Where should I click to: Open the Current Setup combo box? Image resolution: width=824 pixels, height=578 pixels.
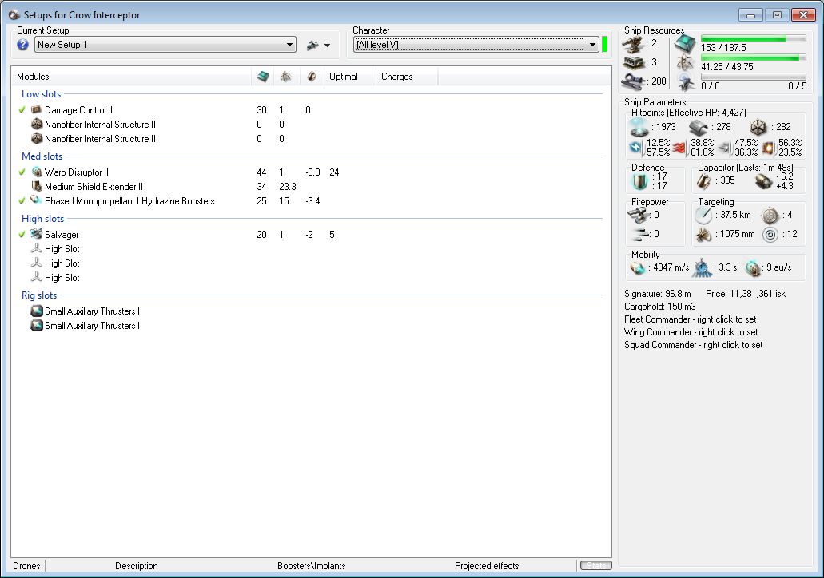(x=165, y=45)
